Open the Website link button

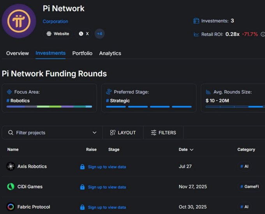point(58,34)
